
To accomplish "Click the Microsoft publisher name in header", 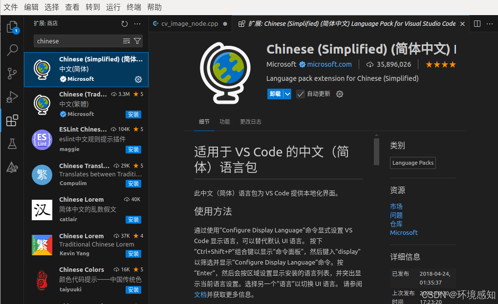I will point(281,65).
